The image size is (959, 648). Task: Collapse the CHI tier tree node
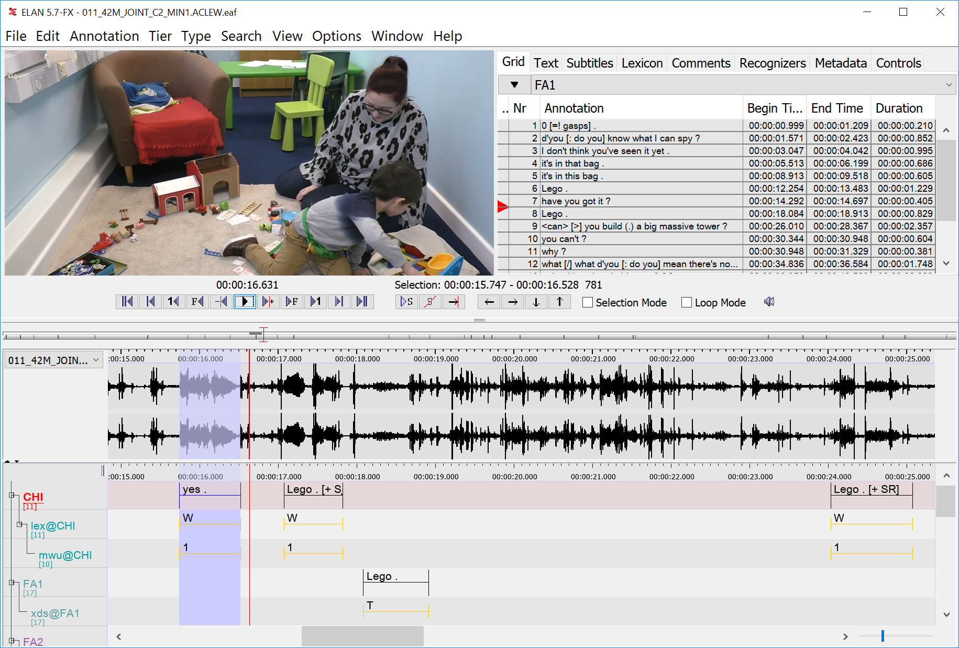[x=12, y=495]
